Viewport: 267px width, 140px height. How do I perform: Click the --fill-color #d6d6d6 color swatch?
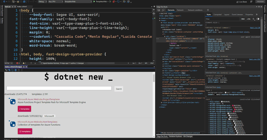click(222, 102)
